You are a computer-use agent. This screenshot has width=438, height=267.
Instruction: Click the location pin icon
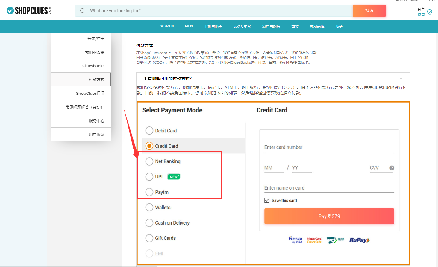click(430, 12)
